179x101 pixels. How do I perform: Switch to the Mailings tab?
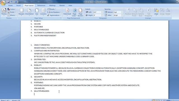tap(52, 5)
